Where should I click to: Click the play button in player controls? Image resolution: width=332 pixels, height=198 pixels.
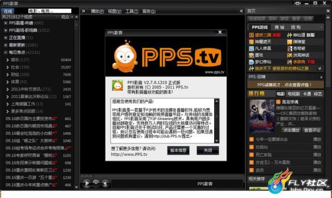pos(87,183)
